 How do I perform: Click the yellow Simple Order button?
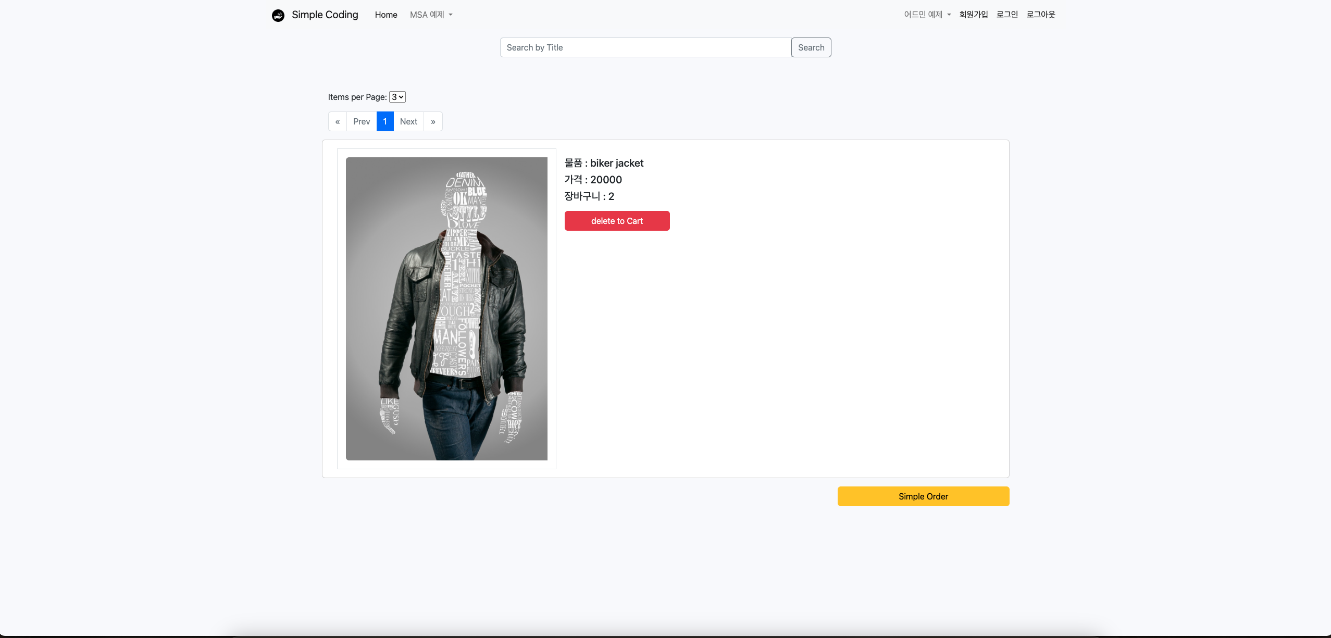coord(923,496)
